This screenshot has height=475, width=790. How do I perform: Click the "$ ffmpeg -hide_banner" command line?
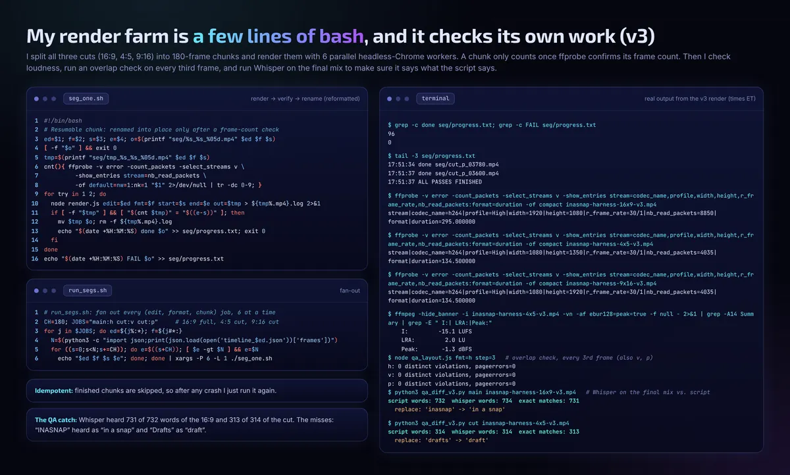(571, 318)
